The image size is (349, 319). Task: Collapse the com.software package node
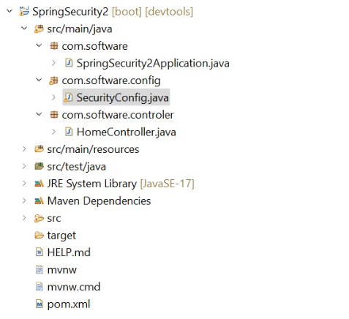39,45
